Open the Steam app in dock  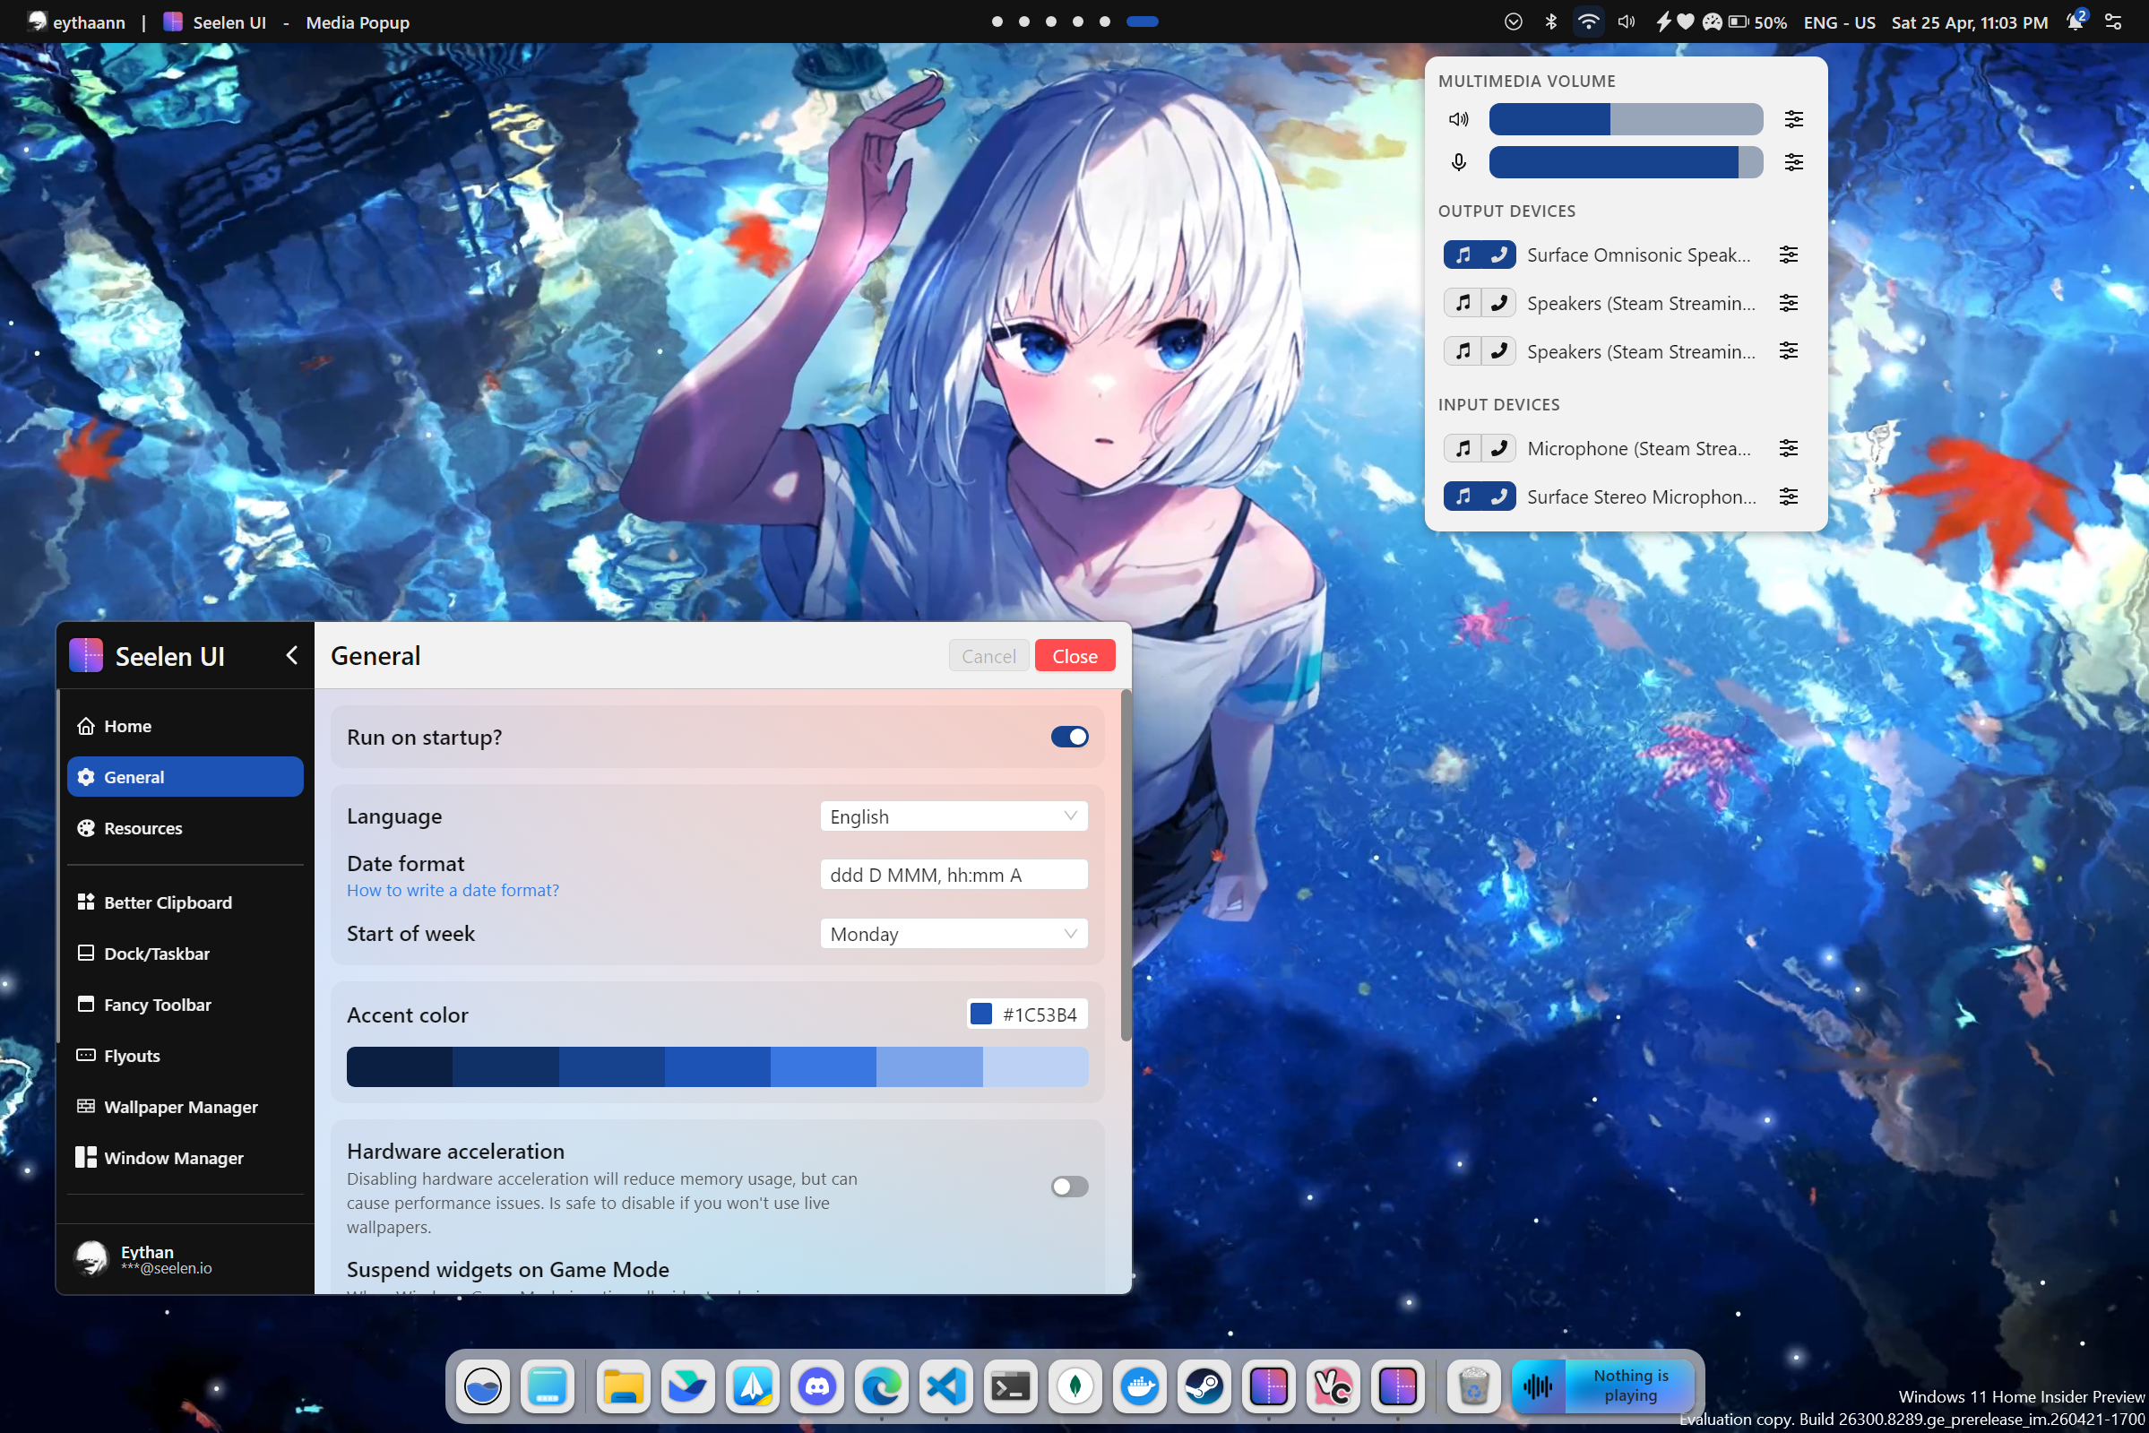point(1204,1386)
